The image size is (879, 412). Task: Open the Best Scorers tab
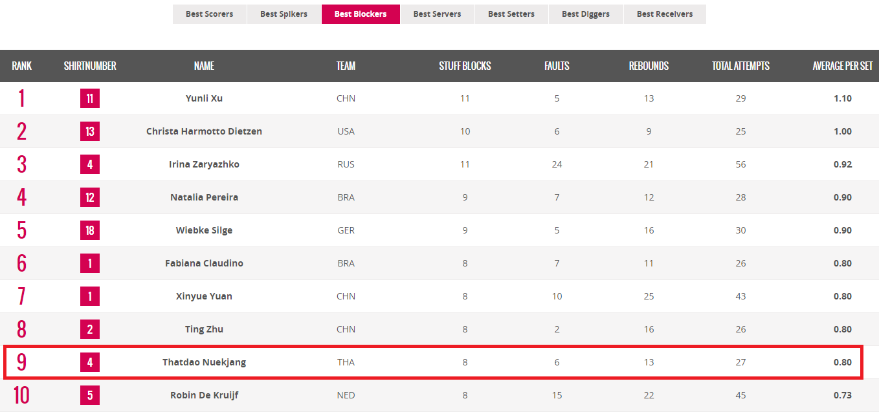pyautogui.click(x=209, y=14)
